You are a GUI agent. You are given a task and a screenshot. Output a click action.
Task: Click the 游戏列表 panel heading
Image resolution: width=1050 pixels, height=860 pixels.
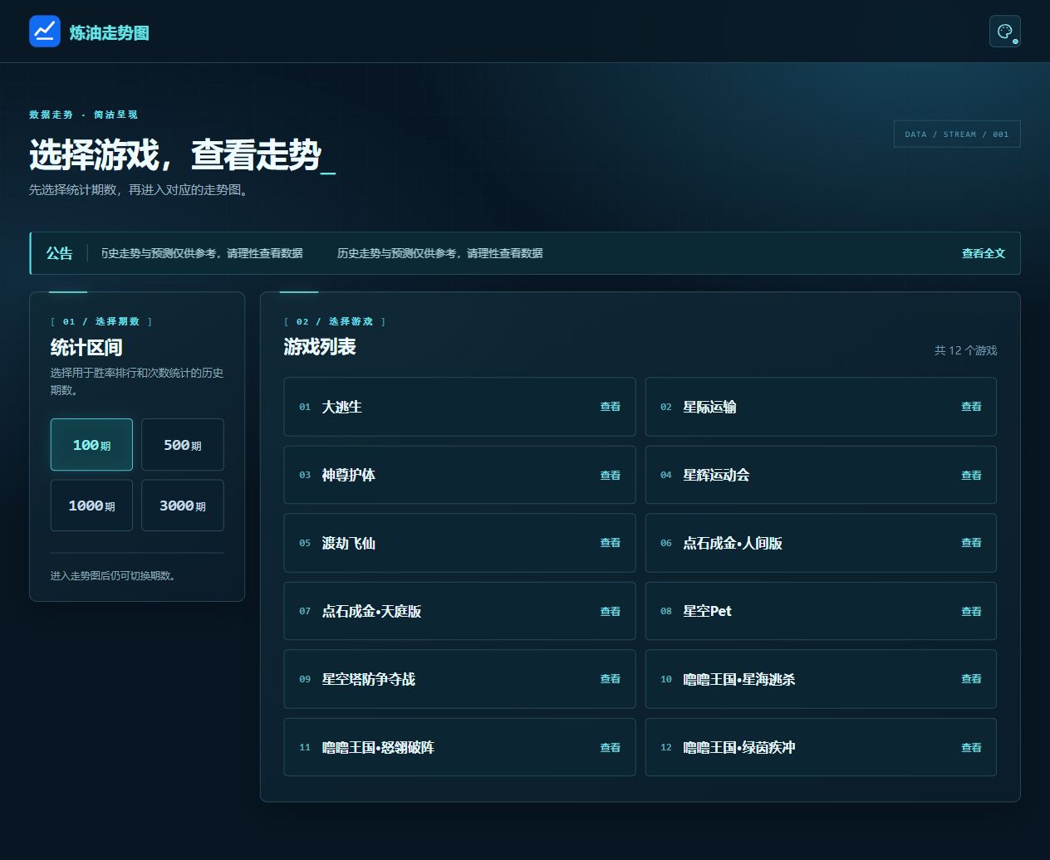[x=320, y=347]
